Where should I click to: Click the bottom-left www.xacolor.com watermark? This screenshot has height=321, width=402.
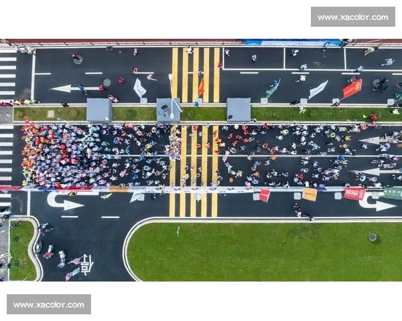[48, 305]
